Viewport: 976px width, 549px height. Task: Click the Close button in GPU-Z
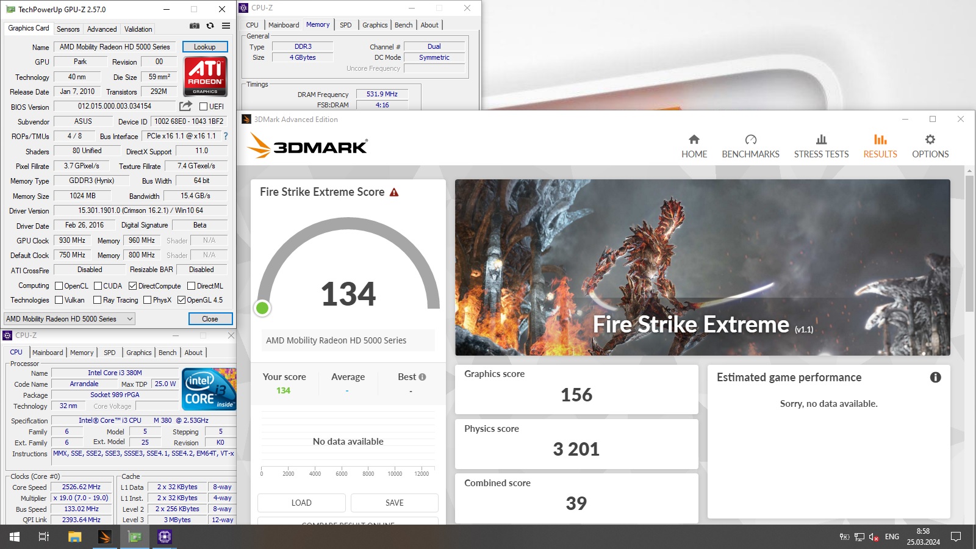(x=210, y=319)
